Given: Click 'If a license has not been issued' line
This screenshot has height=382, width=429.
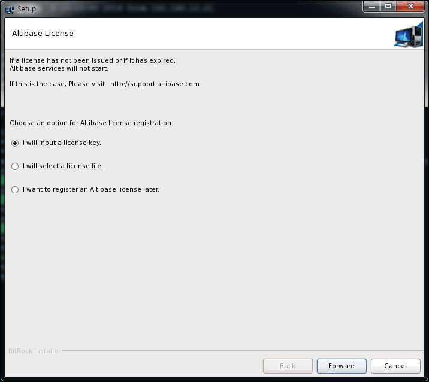Looking at the screenshot, I should (x=92, y=60).
